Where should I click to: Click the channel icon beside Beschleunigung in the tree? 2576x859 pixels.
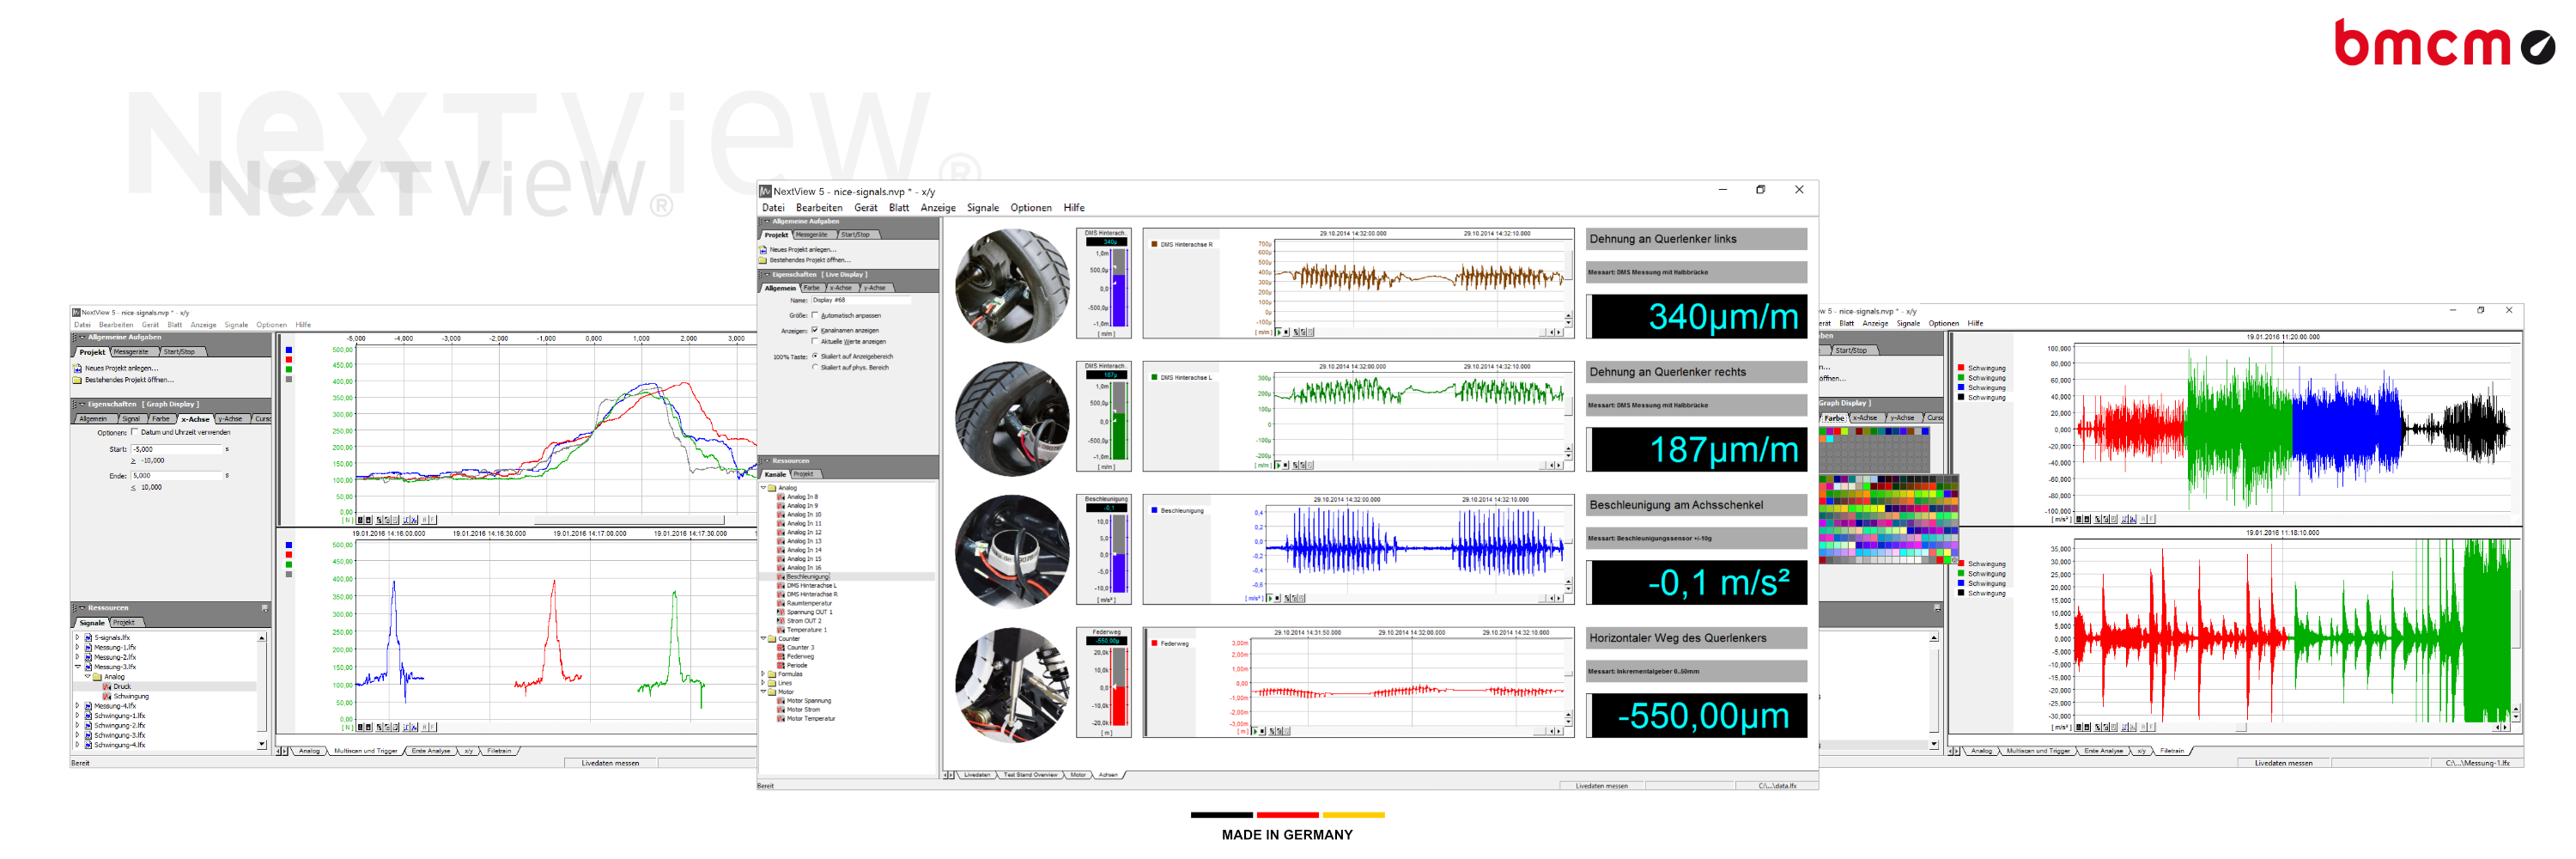tap(781, 577)
